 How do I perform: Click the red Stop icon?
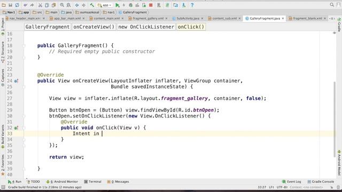[151, 5]
